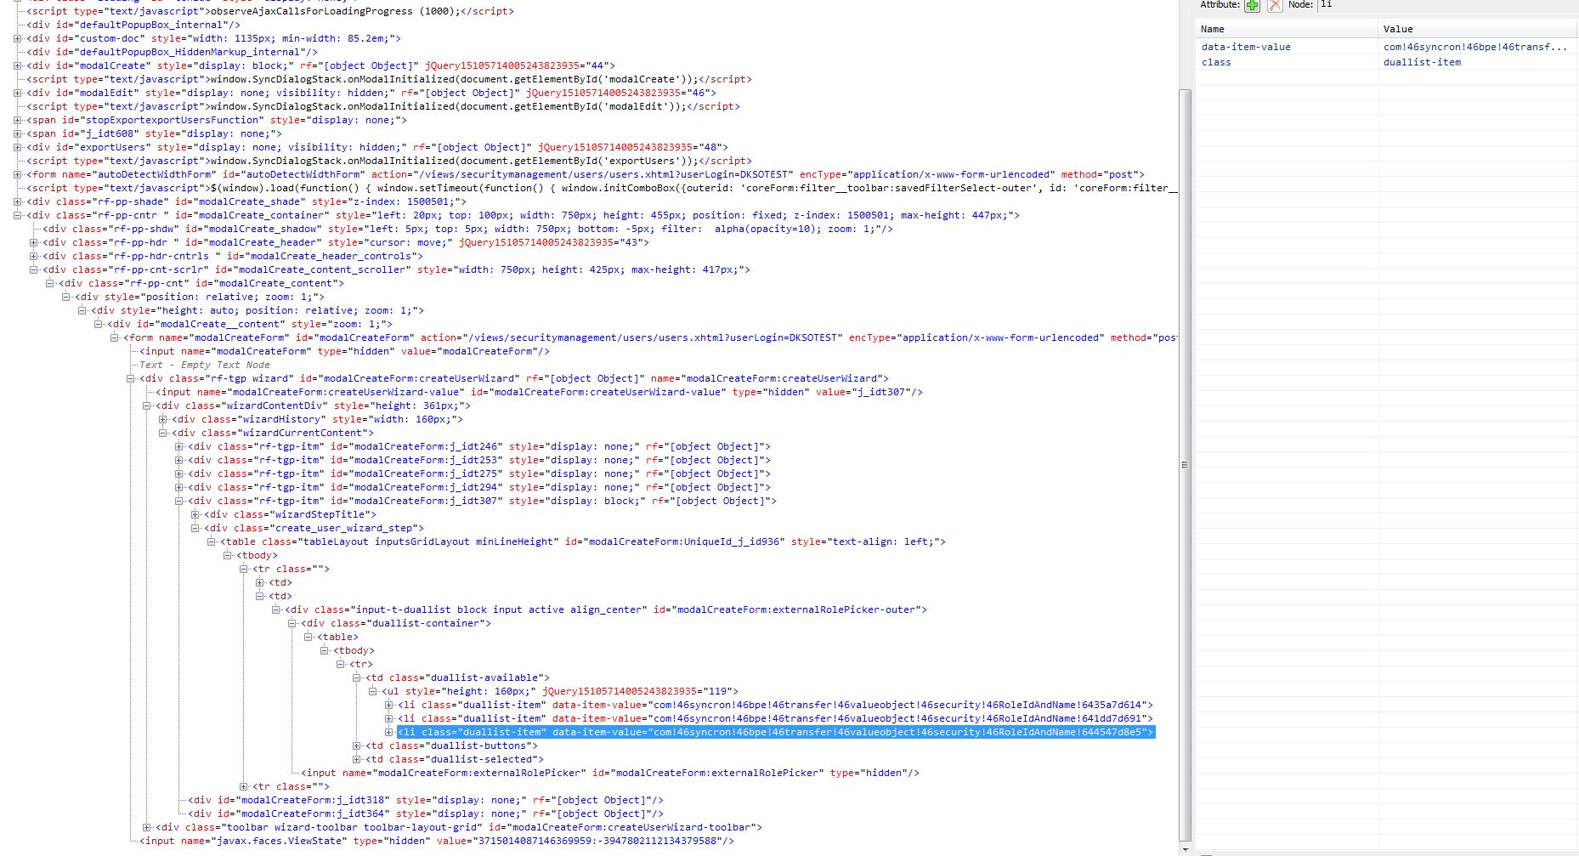Expand the modalEdit div node

coord(18,93)
